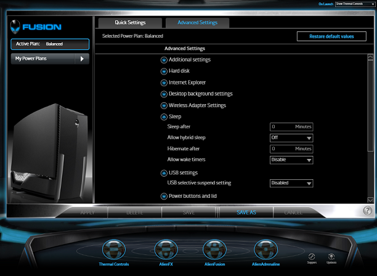The image size is (377, 276).
Task: Open the AlienFusion dock icon
Action: pos(214,250)
